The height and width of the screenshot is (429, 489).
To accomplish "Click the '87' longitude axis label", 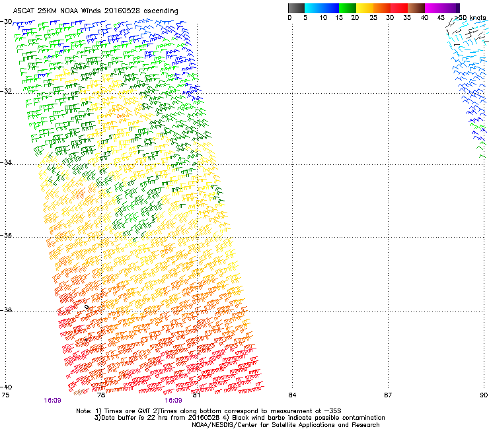I will coord(388,395).
